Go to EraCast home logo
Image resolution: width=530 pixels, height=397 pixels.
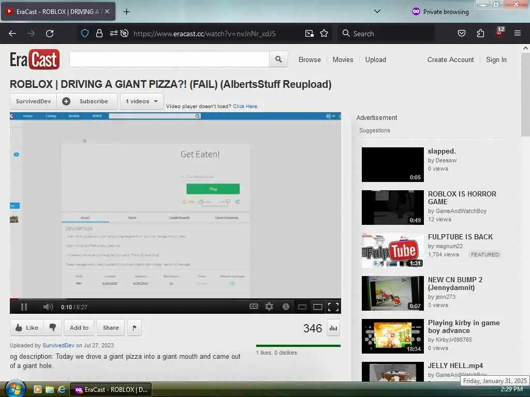click(35, 59)
